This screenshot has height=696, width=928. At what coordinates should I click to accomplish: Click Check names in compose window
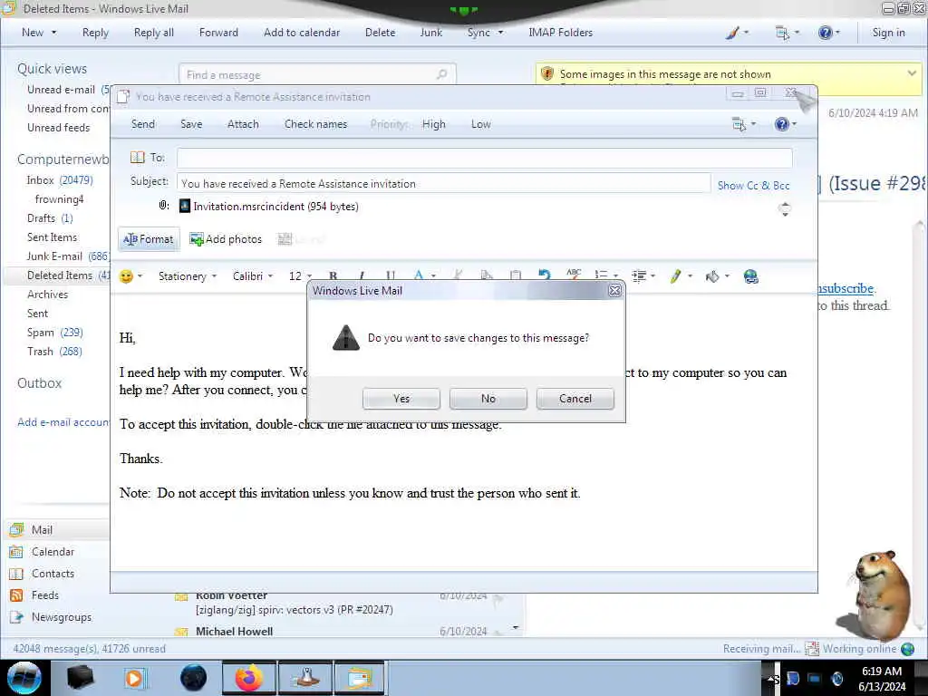(x=315, y=124)
